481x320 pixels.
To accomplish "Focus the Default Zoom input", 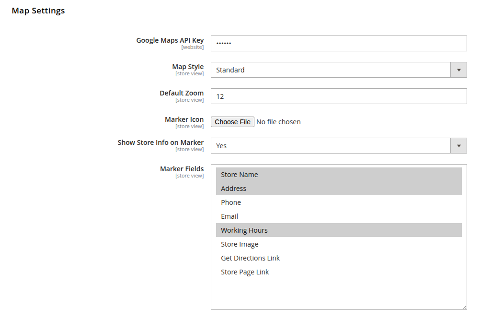I will pos(339,96).
